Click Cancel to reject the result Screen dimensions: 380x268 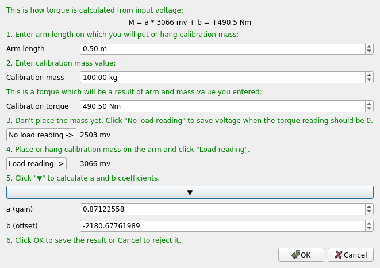tap(351, 255)
